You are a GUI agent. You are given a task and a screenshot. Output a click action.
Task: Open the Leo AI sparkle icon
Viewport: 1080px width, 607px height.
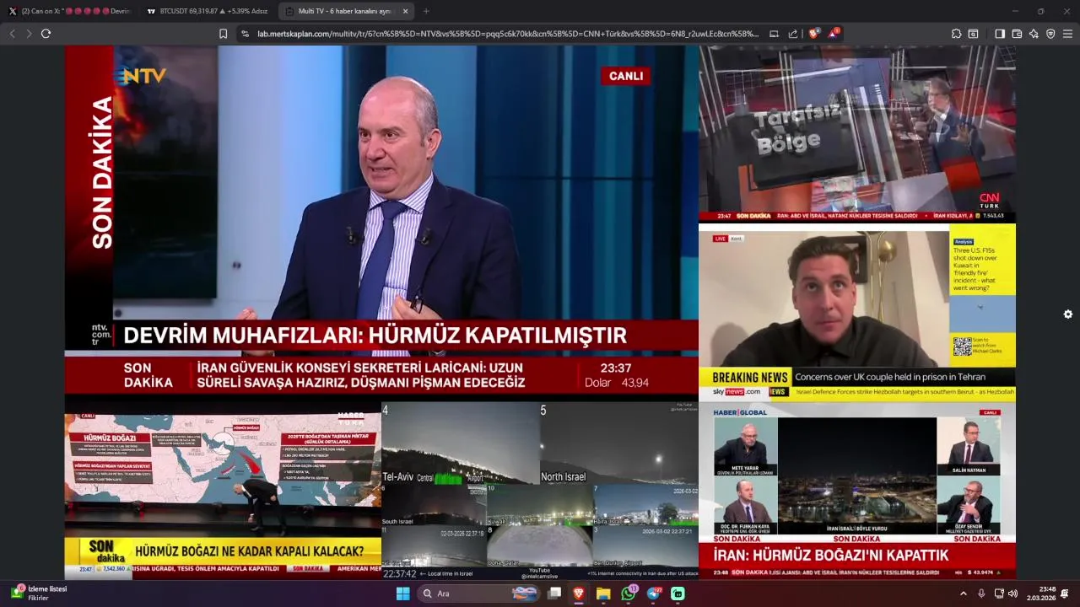point(1034,34)
